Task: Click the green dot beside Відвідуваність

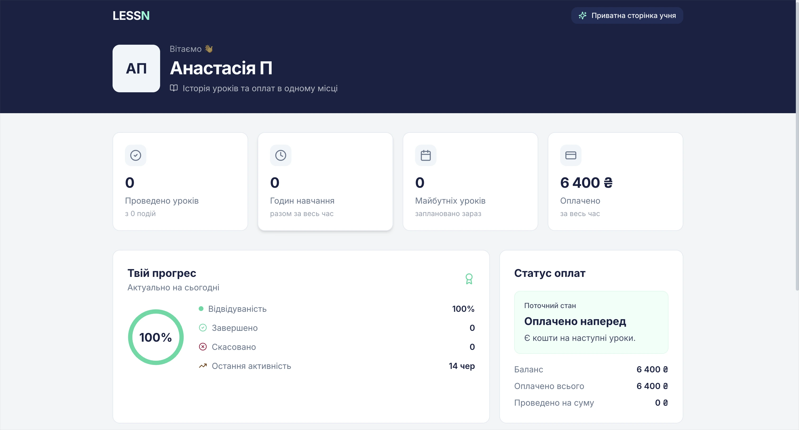Action: point(201,309)
